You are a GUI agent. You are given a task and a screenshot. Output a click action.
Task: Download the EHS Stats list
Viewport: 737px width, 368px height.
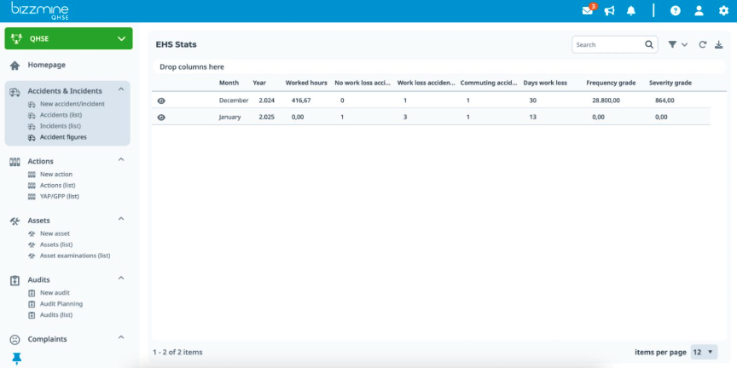pyautogui.click(x=718, y=44)
